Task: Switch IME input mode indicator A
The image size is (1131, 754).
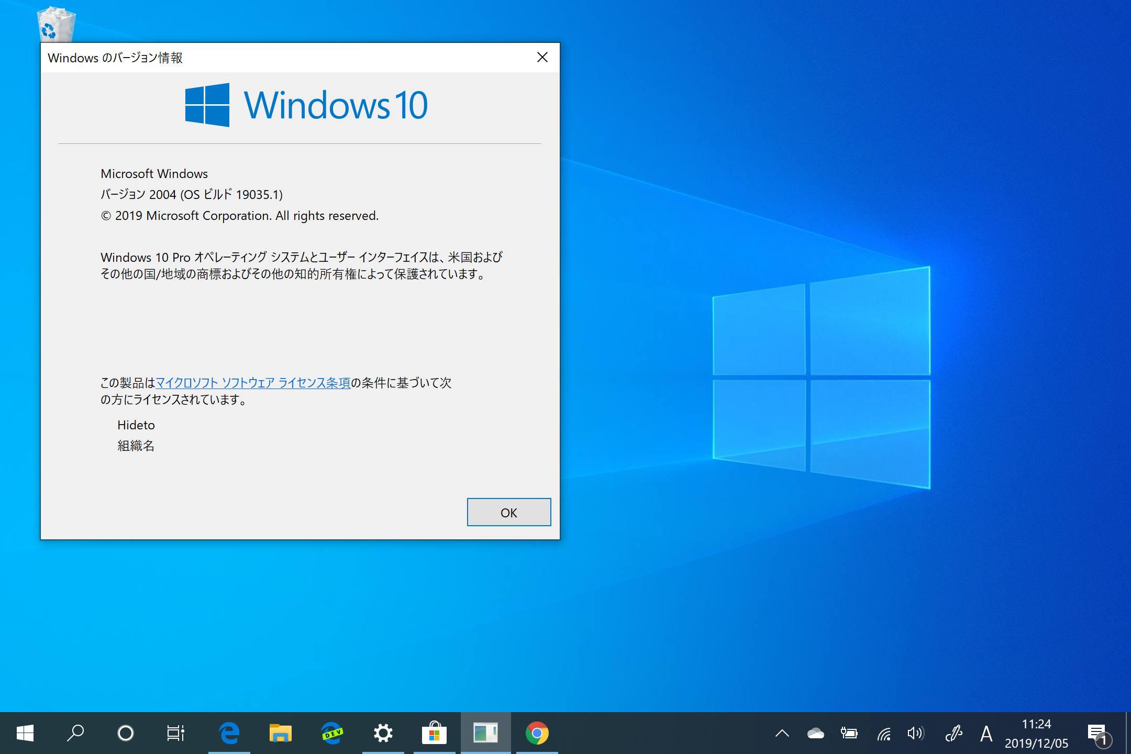Action: click(x=986, y=733)
